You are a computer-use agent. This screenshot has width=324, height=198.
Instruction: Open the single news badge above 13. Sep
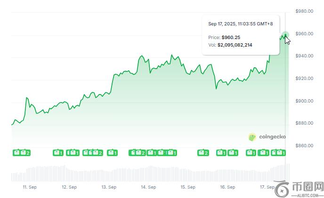(x=112, y=153)
